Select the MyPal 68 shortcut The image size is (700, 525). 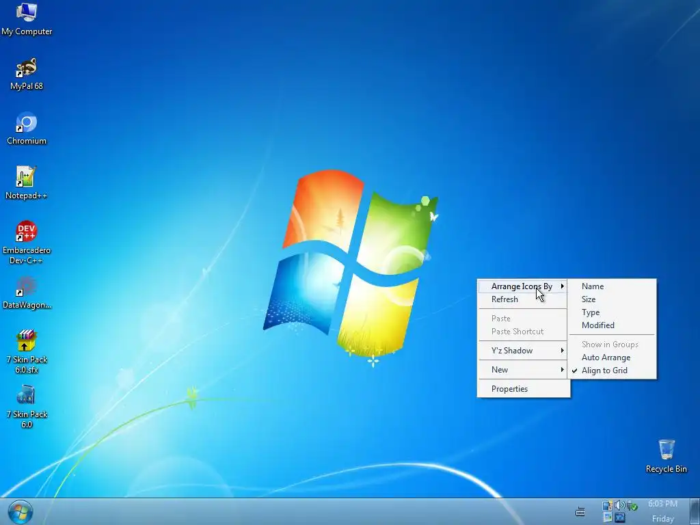[x=27, y=74]
